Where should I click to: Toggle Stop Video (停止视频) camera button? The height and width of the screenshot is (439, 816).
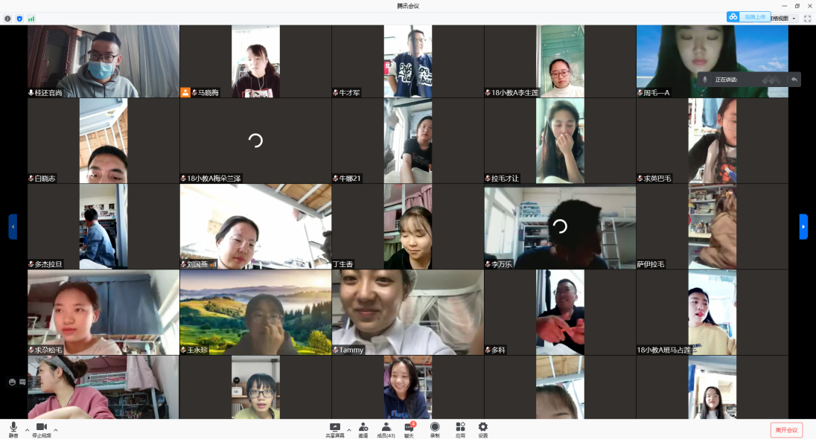(x=42, y=429)
